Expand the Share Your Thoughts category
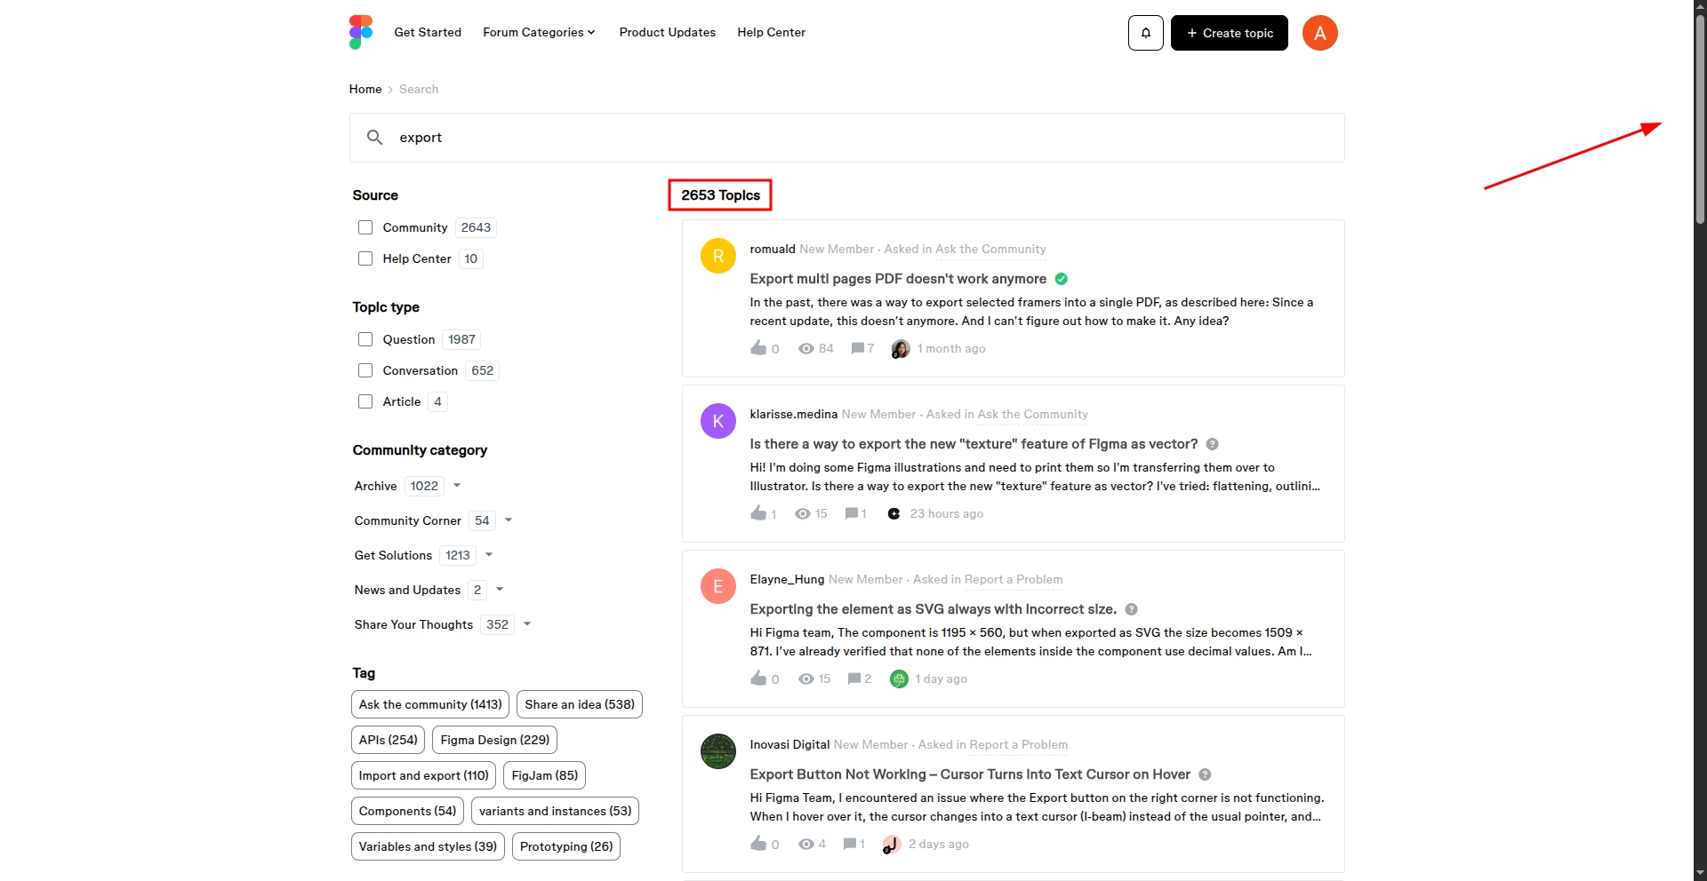Image resolution: width=1707 pixels, height=881 pixels. coord(526,624)
